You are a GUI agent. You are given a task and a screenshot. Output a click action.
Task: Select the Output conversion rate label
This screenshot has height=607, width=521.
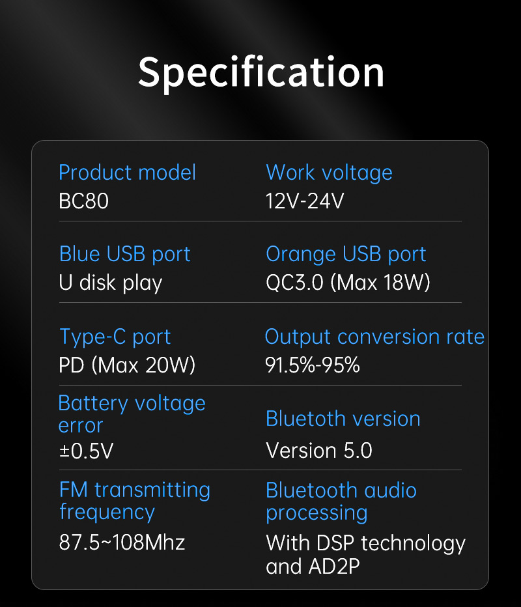click(x=374, y=337)
